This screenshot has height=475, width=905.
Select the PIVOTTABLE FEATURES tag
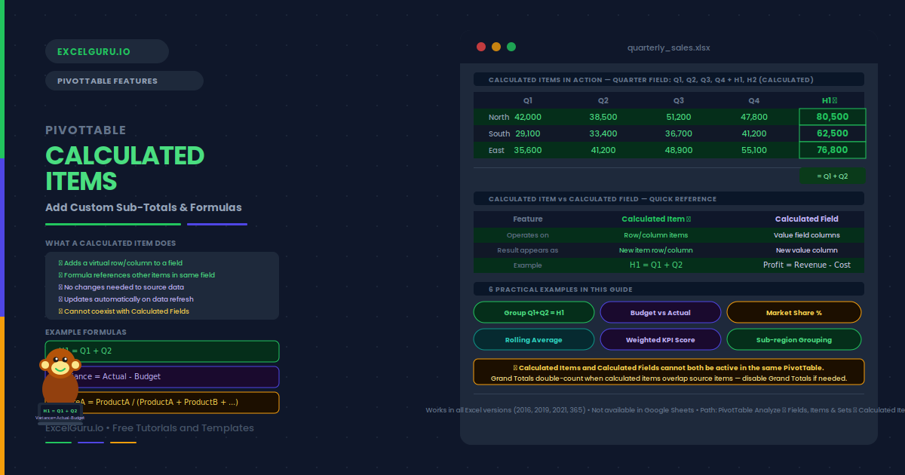point(124,81)
